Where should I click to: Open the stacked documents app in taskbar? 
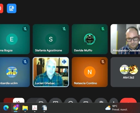click(x=44, y=108)
